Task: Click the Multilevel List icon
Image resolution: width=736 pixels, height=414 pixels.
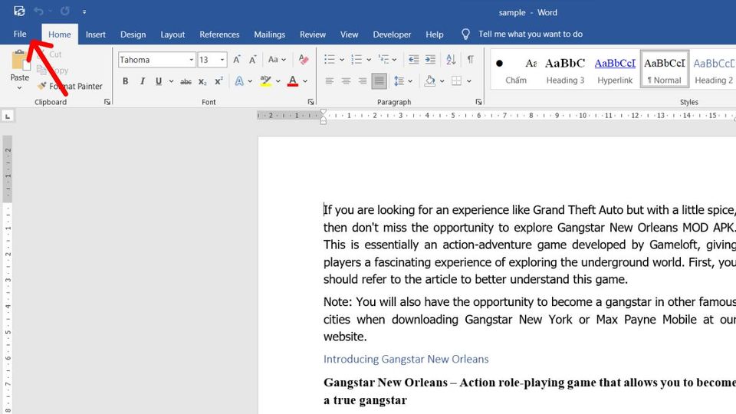Action: click(383, 60)
